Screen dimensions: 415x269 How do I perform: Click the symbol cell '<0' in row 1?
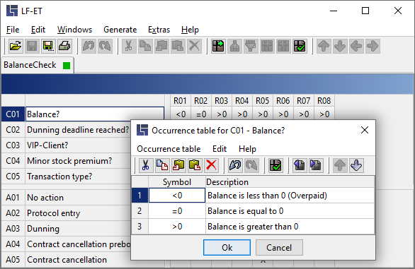click(177, 196)
